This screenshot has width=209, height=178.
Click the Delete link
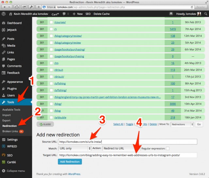tap(153, 124)
